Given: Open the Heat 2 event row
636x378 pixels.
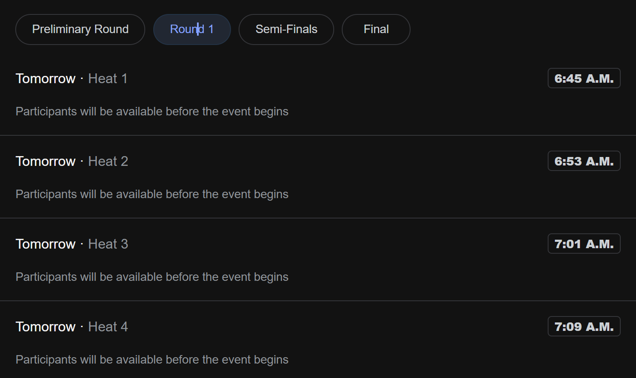Looking at the screenshot, I should coord(108,161).
